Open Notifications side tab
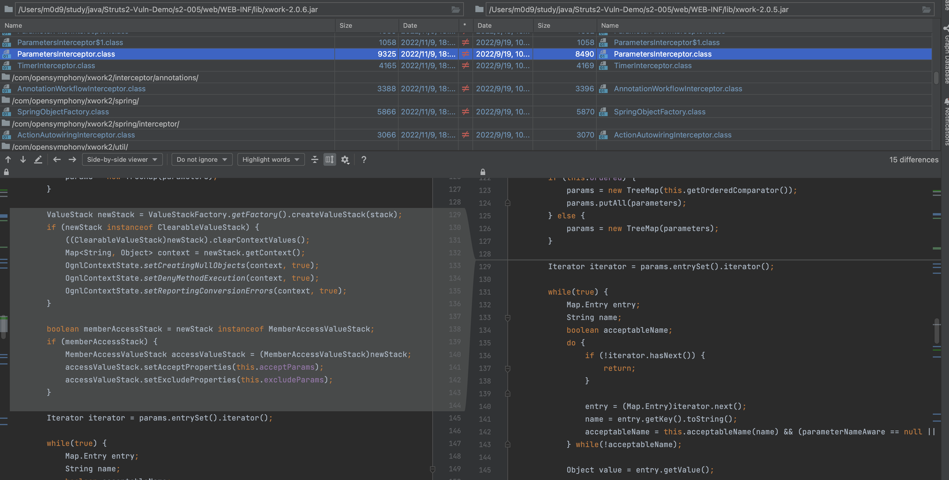The width and height of the screenshot is (949, 480). point(945,122)
